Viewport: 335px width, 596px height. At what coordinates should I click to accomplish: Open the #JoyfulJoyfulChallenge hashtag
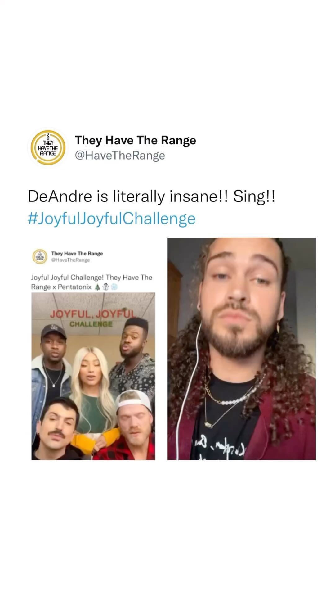[112, 219]
